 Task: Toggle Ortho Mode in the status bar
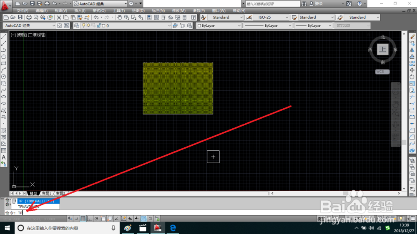90,219
